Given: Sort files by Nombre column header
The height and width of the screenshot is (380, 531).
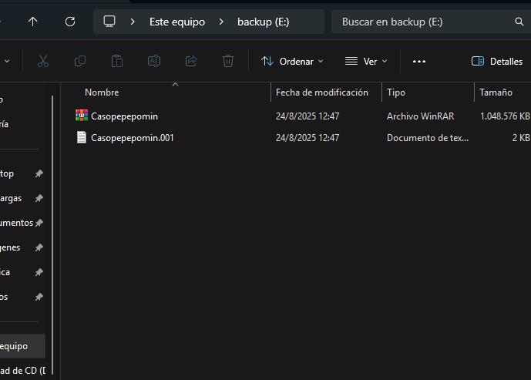Looking at the screenshot, I should (102, 92).
